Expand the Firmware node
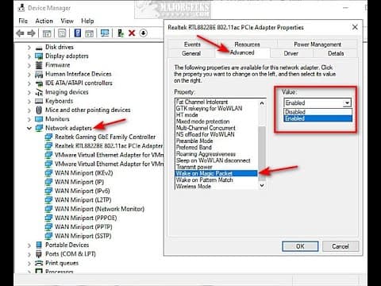The width and height of the screenshot is (381, 286). click(29, 66)
